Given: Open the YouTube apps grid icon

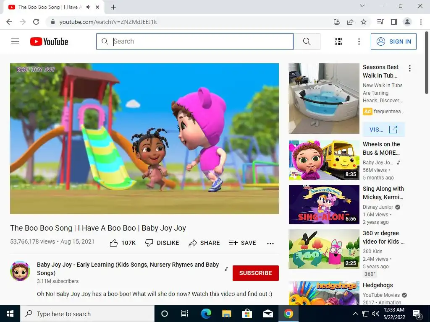Looking at the screenshot, I should click(339, 42).
